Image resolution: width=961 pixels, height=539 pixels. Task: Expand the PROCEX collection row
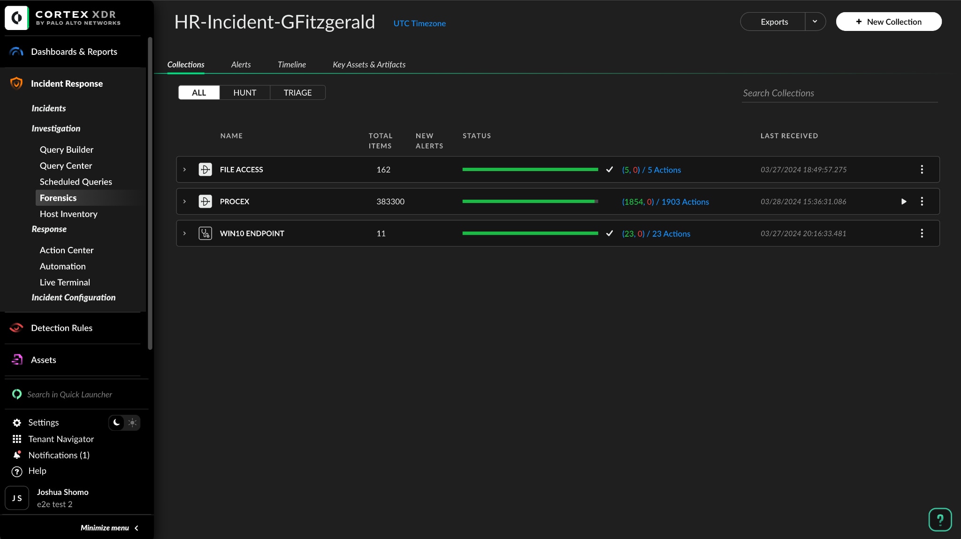(x=184, y=202)
